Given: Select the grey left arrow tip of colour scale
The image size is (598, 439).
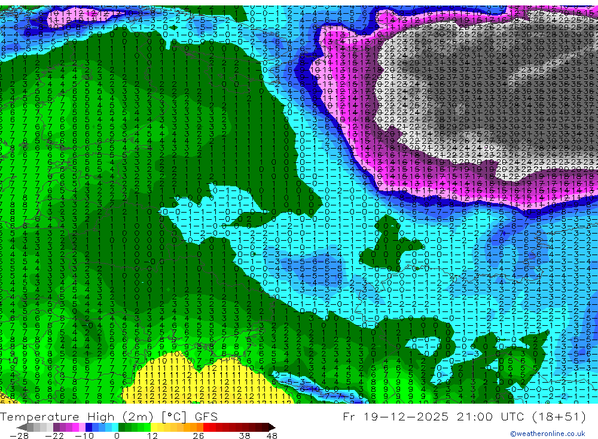Looking at the screenshot, I should pos(22,427).
